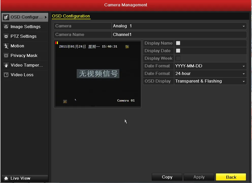
Task: Select the OSD Configuration tab header
Action: coord(71,16)
